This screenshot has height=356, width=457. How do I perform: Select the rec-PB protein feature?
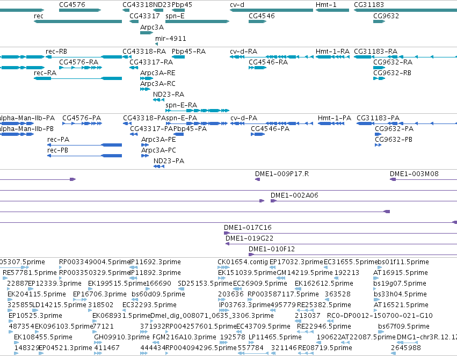point(84,156)
